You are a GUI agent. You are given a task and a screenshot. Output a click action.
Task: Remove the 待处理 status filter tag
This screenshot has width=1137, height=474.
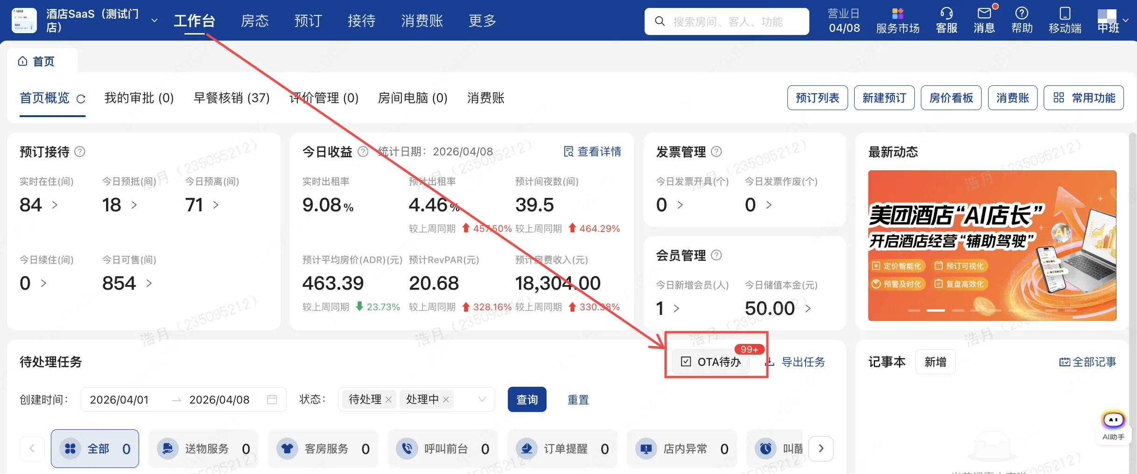point(389,399)
